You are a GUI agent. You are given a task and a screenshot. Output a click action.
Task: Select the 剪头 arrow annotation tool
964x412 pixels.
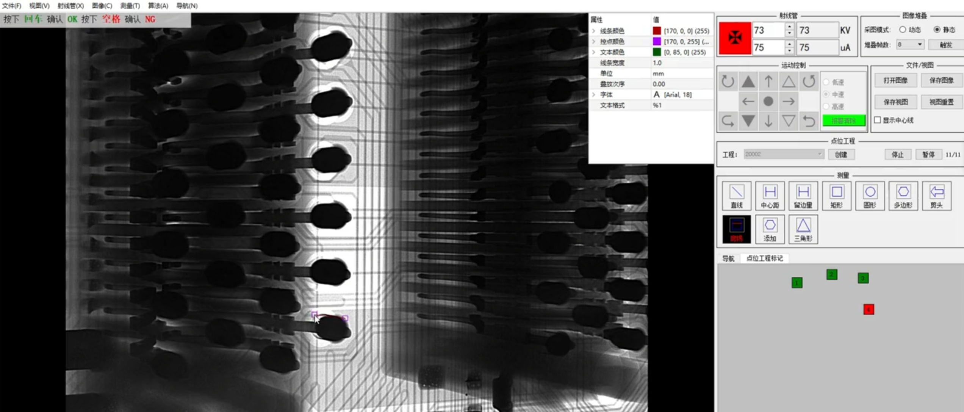pos(936,196)
